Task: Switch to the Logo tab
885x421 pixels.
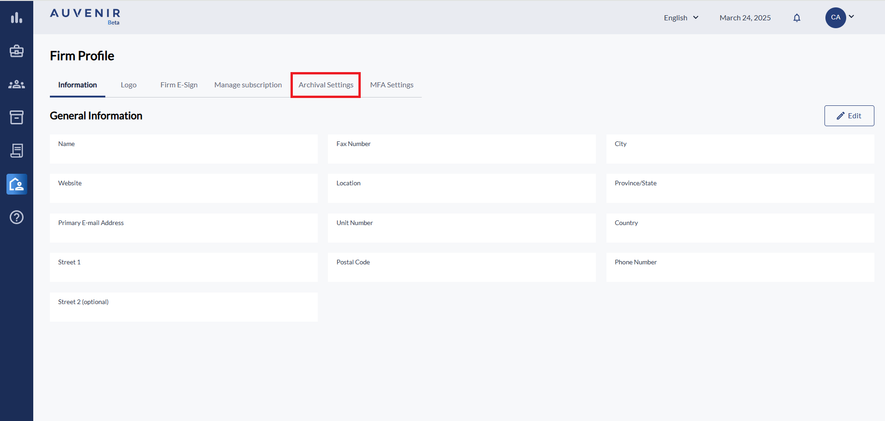Action: pyautogui.click(x=128, y=85)
